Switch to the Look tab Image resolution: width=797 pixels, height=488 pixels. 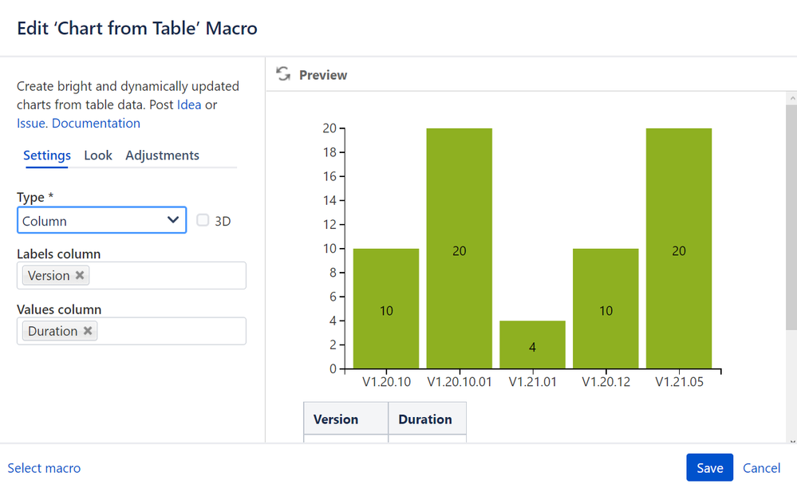coord(98,155)
